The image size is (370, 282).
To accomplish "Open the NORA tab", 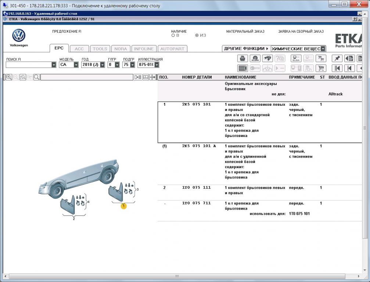I will point(121,49).
